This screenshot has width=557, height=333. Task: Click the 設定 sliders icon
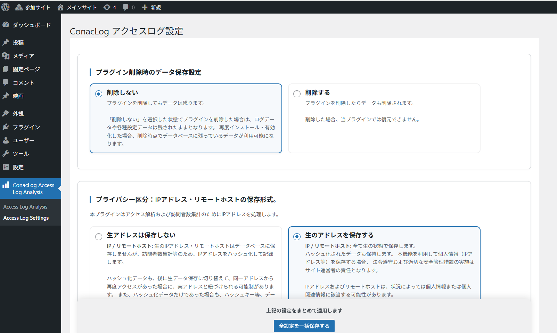(6, 167)
